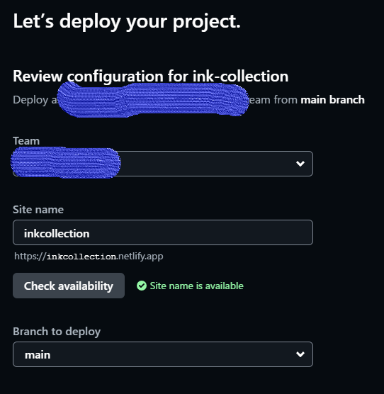Click the 'Site name' field label
384x394 pixels.
38,210
